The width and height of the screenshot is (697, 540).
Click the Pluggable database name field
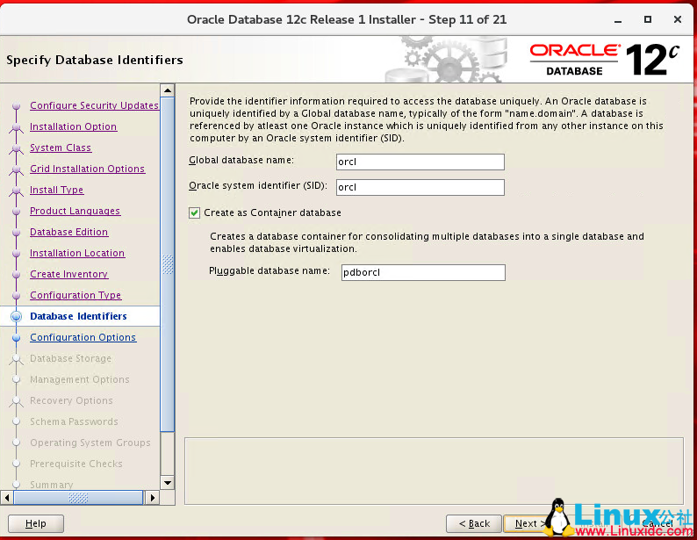pos(423,272)
